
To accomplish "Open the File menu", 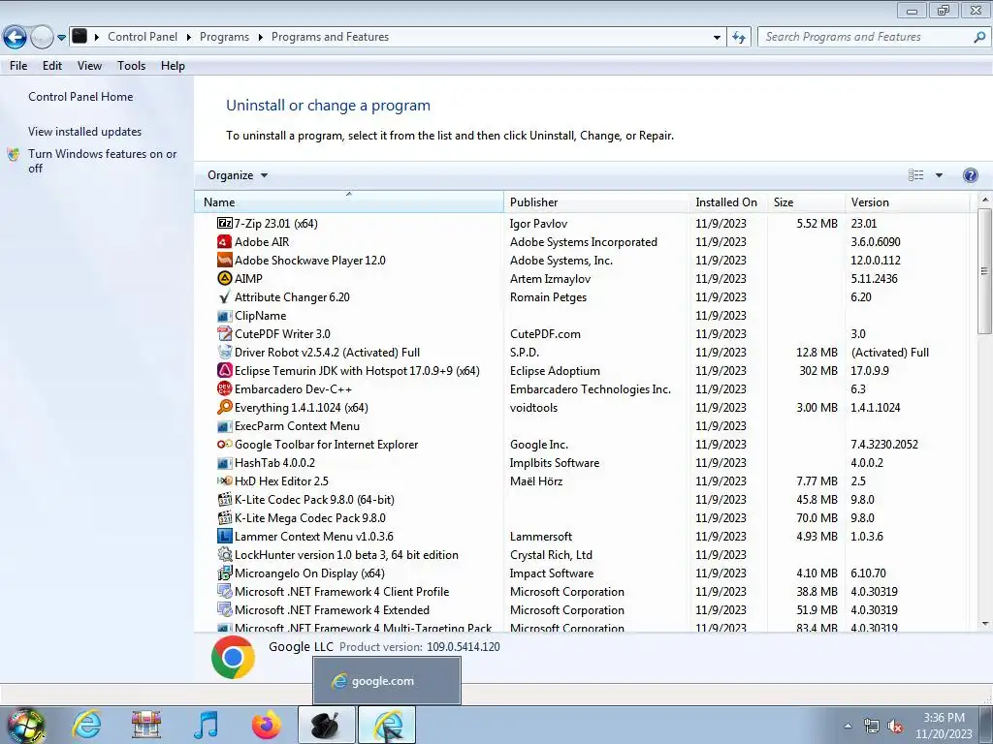I will click(18, 66).
